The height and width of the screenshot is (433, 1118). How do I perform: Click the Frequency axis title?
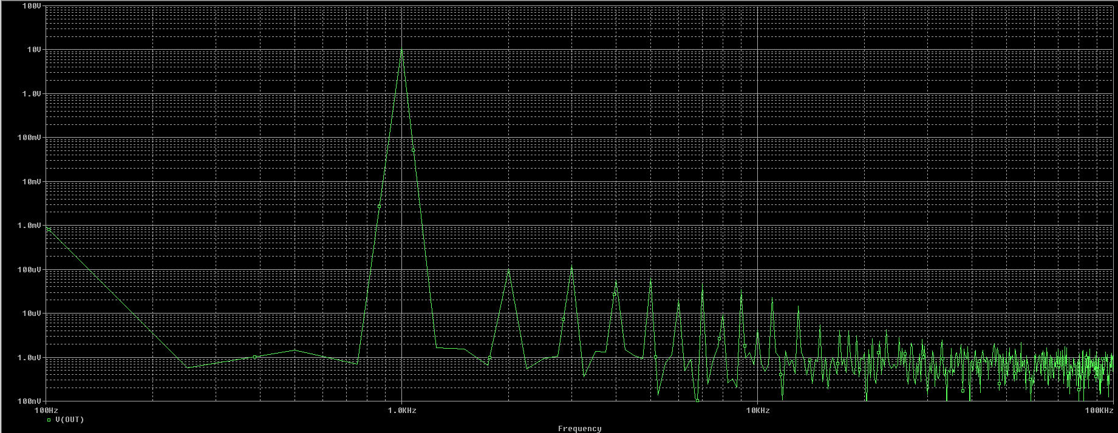coord(579,428)
